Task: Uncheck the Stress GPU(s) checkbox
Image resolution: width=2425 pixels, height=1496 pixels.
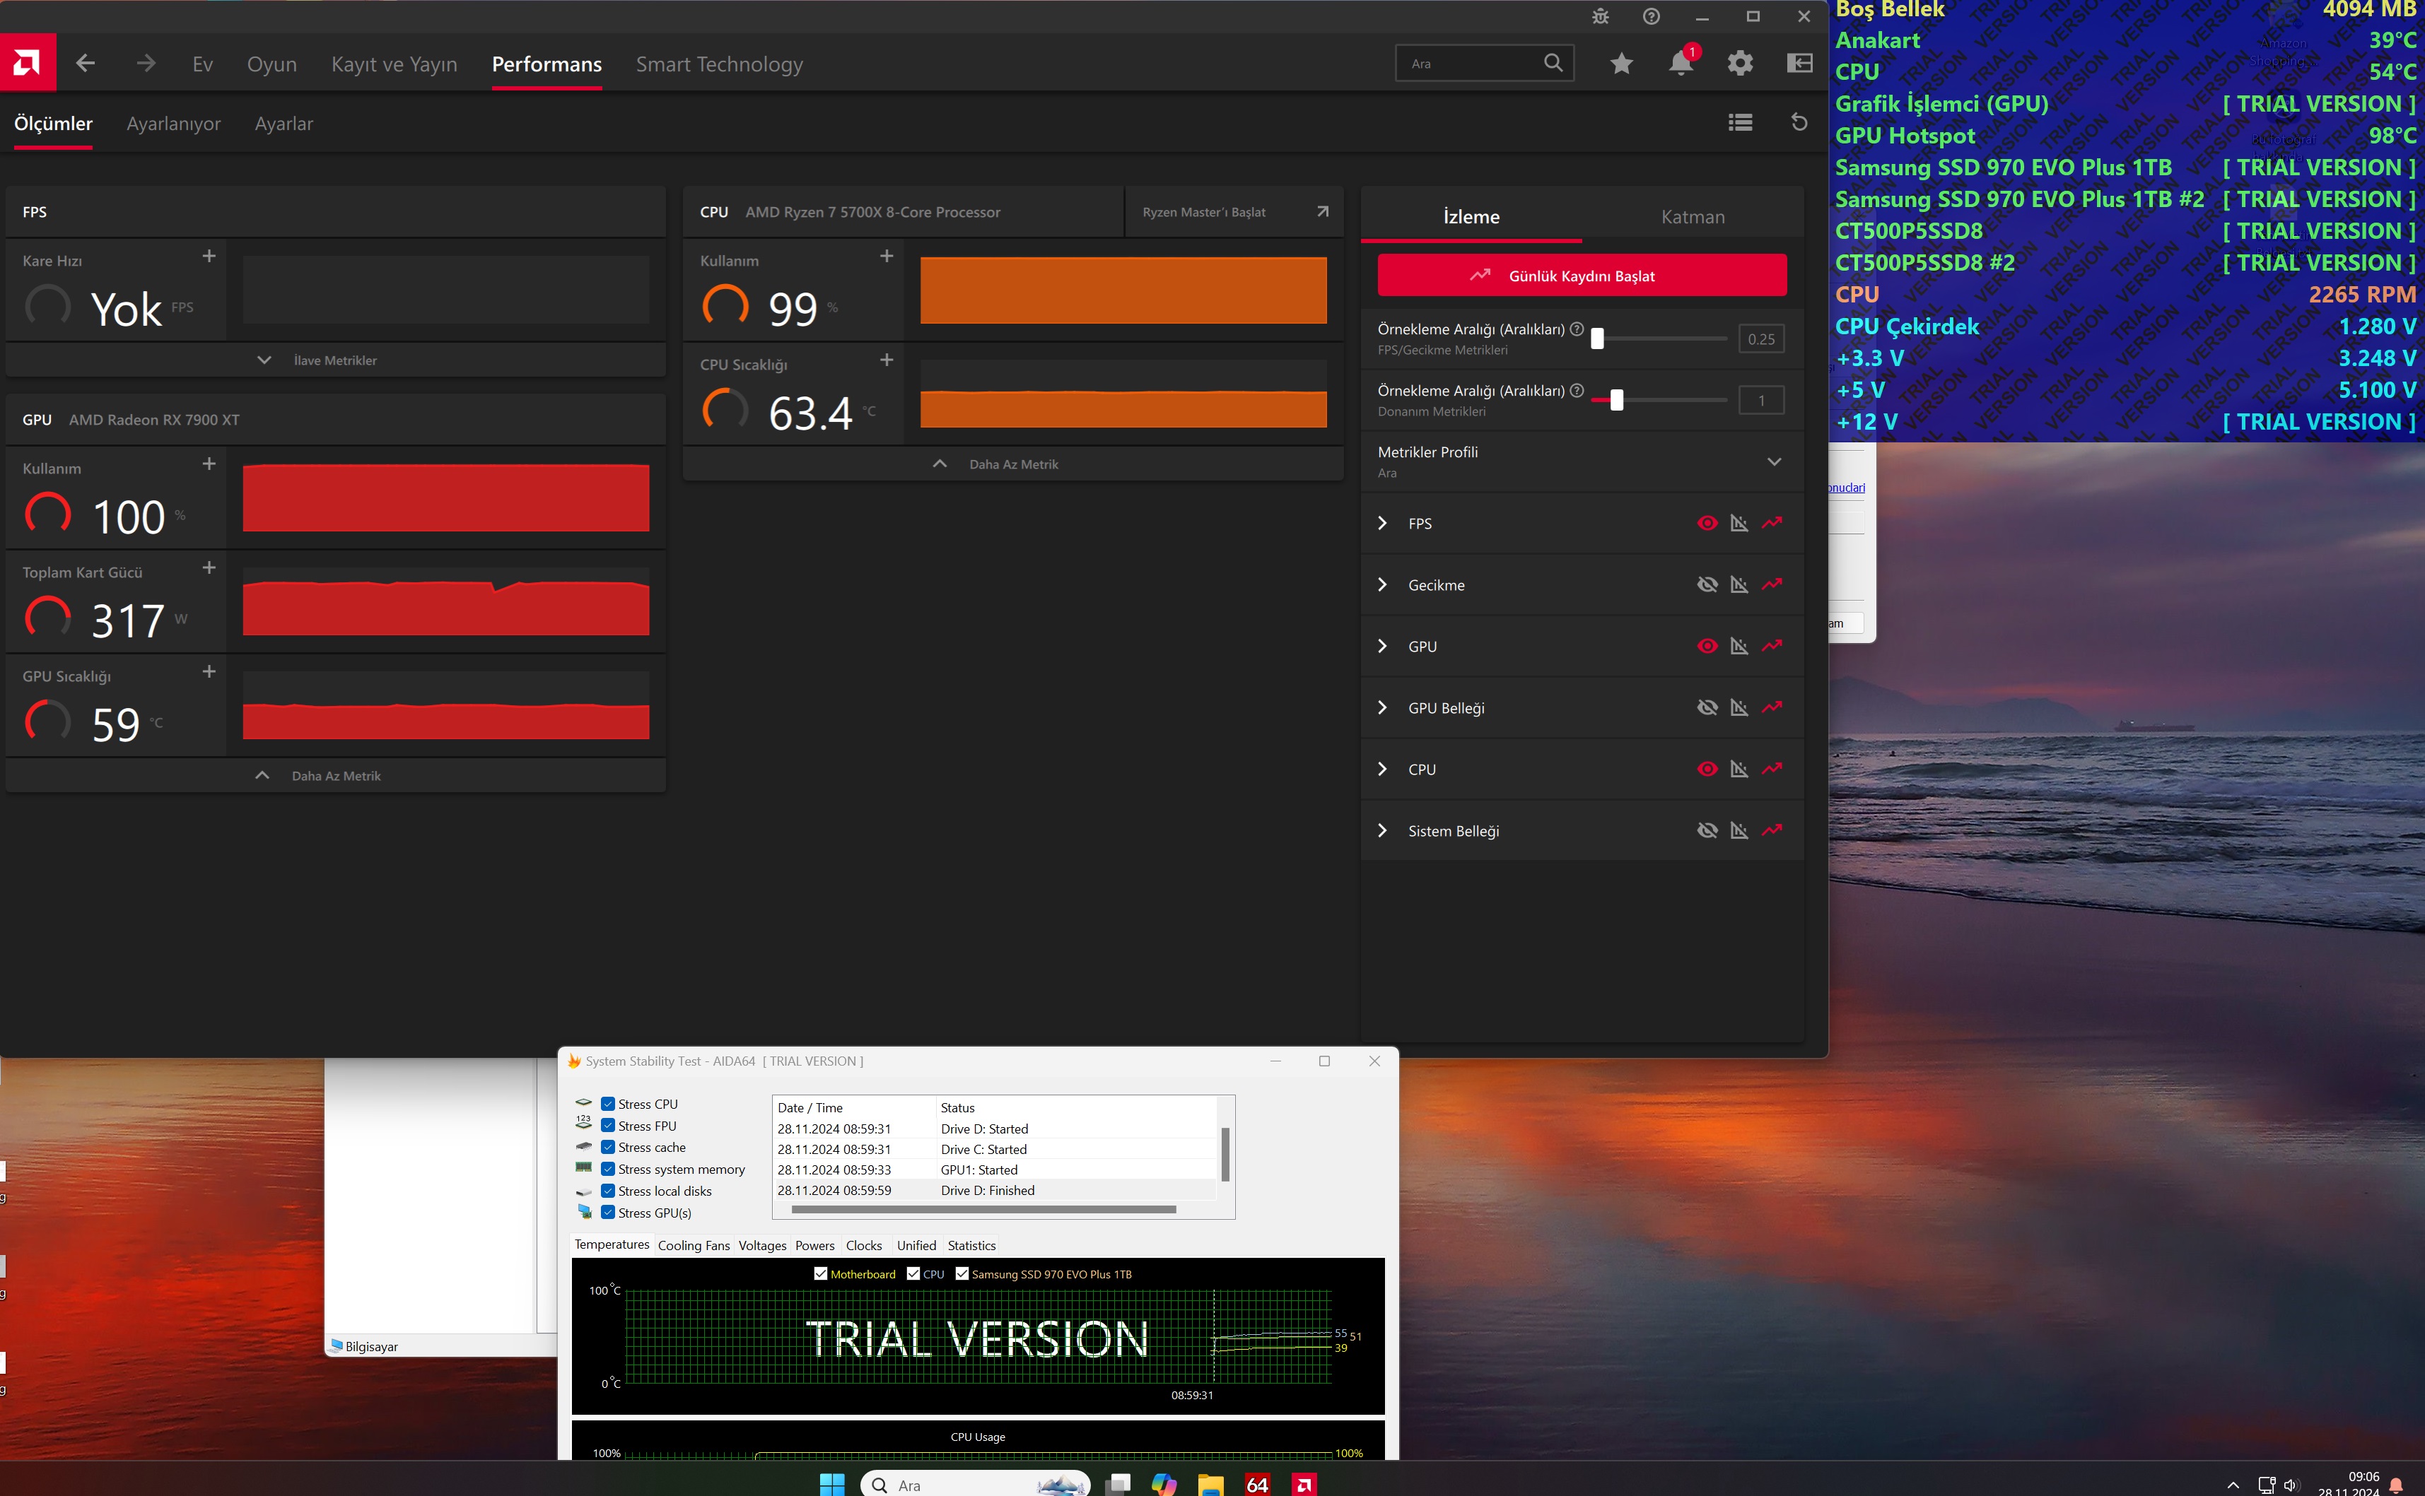Action: 608,1213
